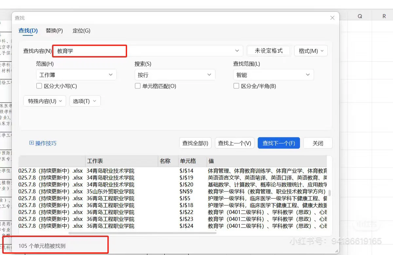393x255 pixels.
Task: Click the 105 个单元格被找到 status text
Action: click(x=42, y=245)
